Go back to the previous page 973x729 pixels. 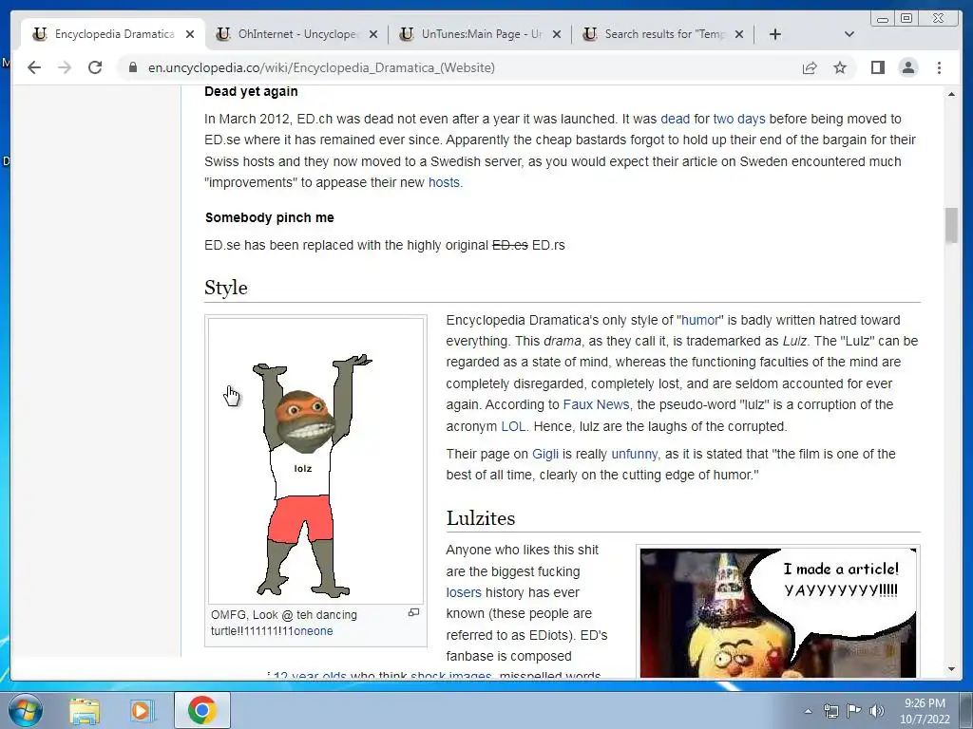coord(34,67)
